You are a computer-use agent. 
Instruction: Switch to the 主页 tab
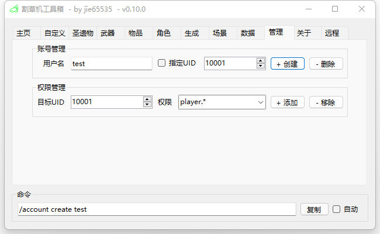(23, 33)
